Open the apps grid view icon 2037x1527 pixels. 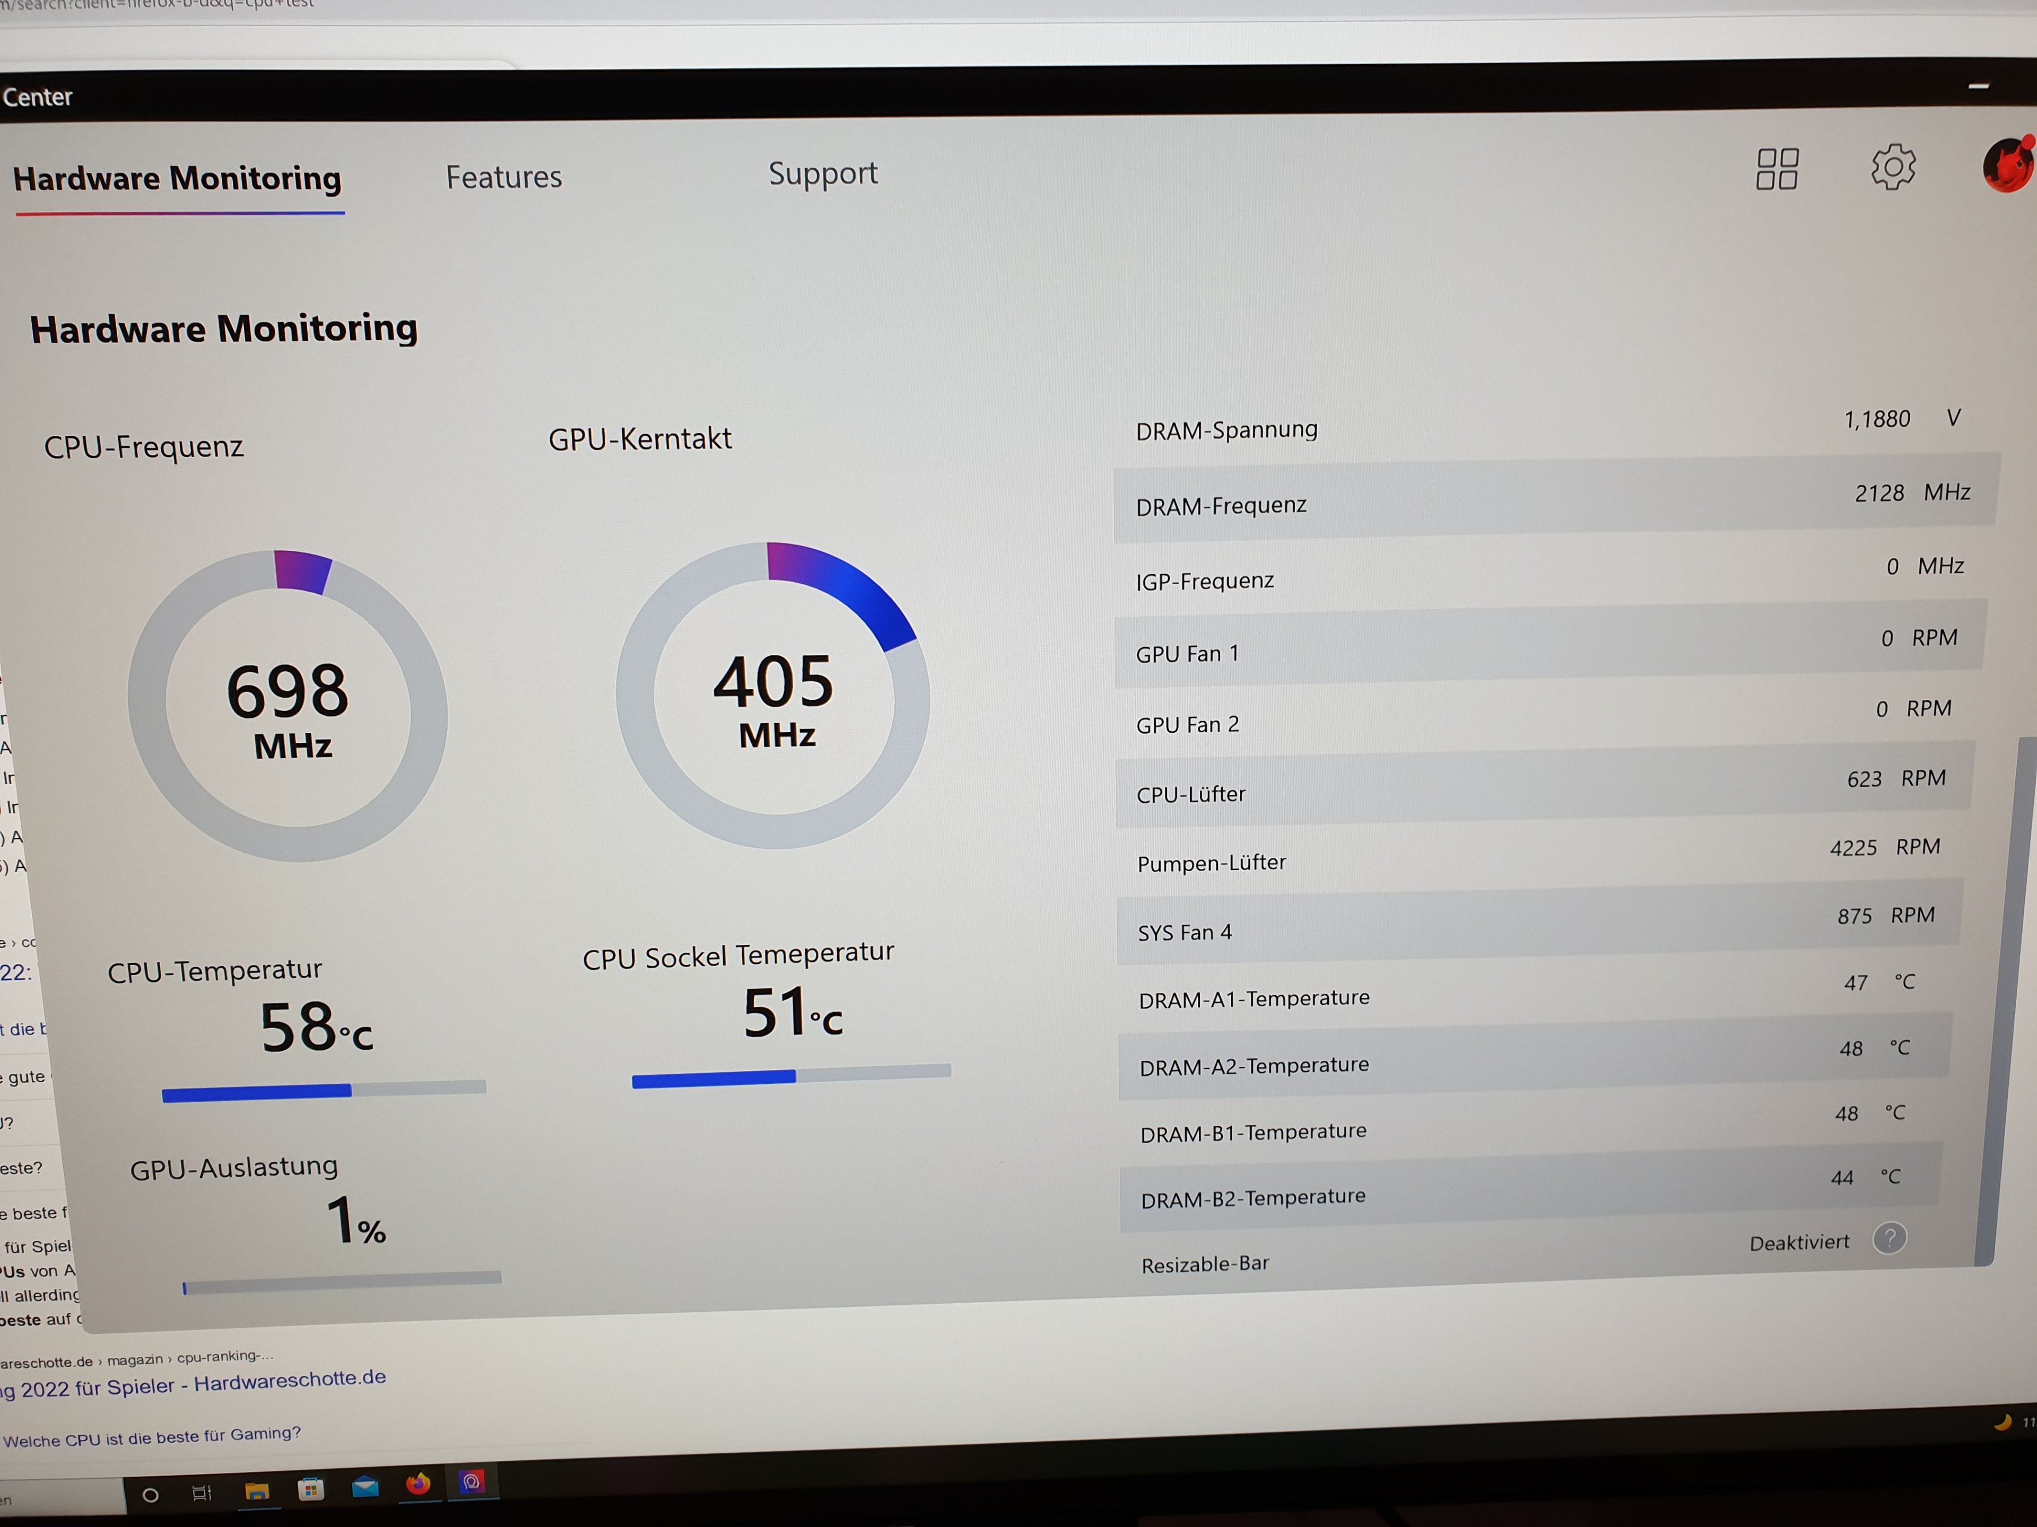pyautogui.click(x=1777, y=169)
